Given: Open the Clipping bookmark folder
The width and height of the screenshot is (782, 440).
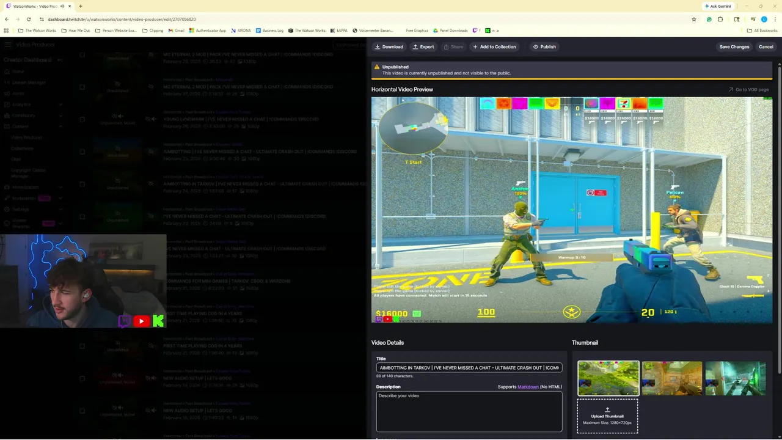Looking at the screenshot, I should (x=152, y=31).
